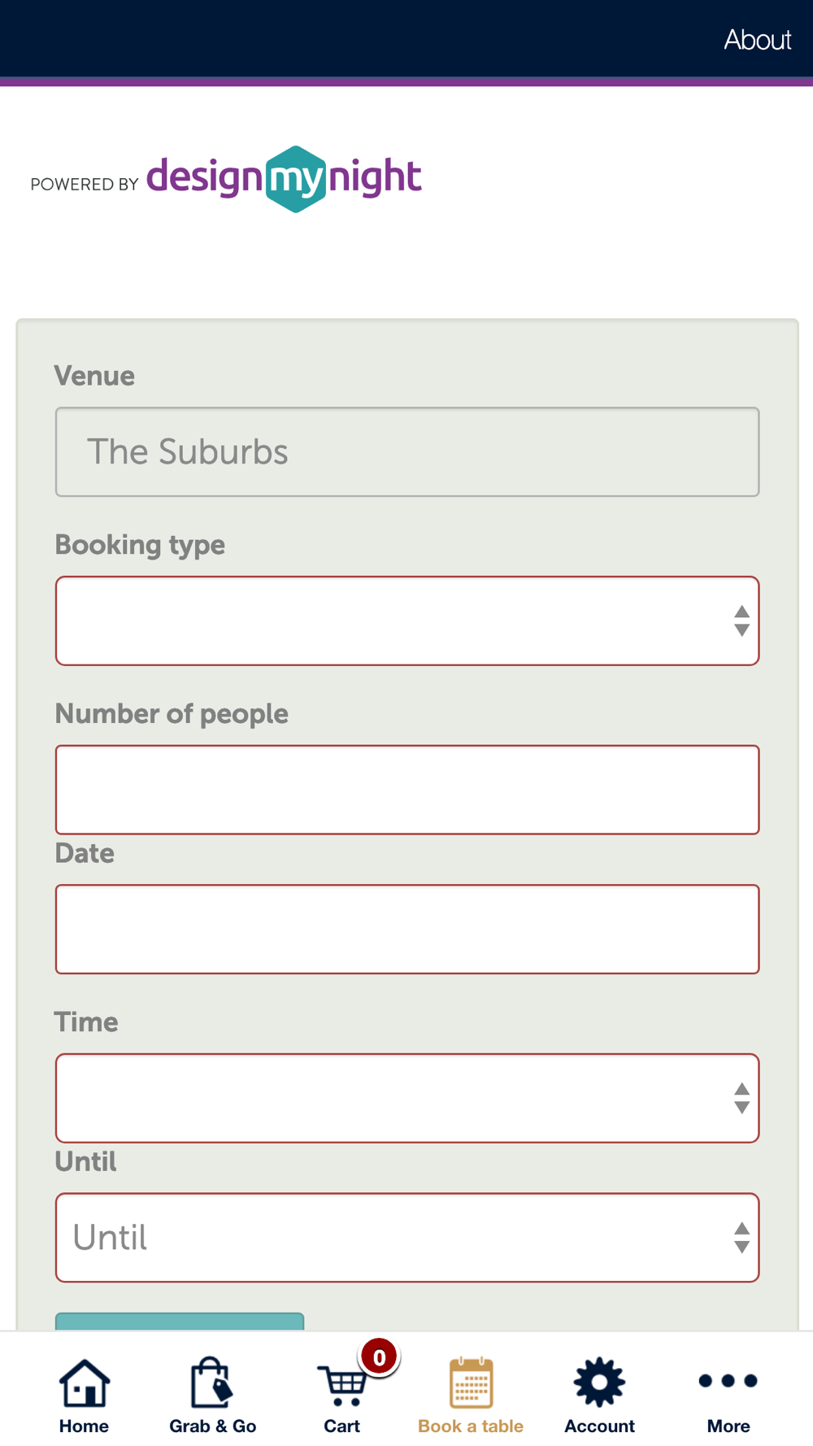
Task: Click the DesignMyNight logo
Action: pyautogui.click(x=284, y=179)
